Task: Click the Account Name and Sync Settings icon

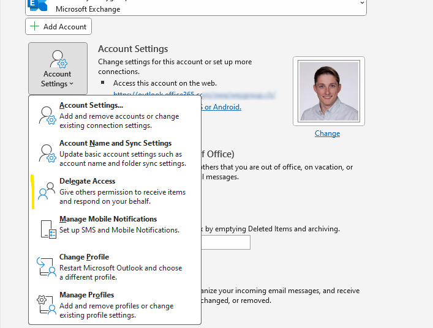Action: (x=47, y=153)
